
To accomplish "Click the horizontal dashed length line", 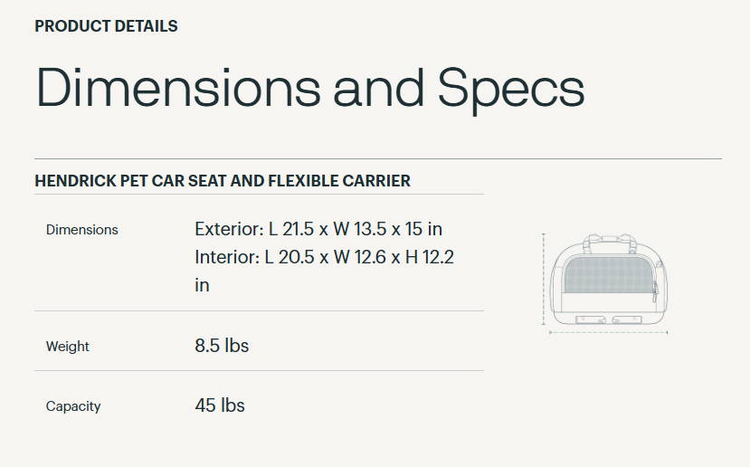I will (x=608, y=333).
